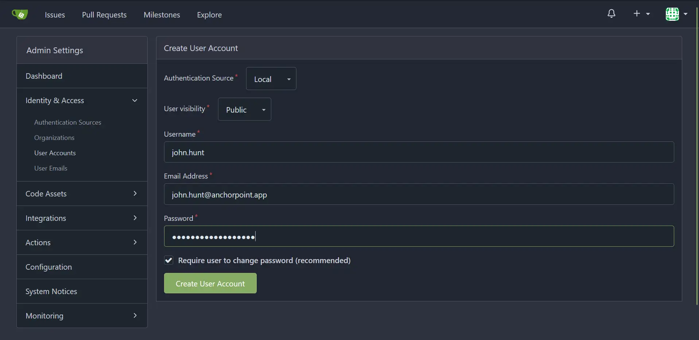The height and width of the screenshot is (340, 699).
Task: Open the Authentication Source dropdown set to Local
Action: 271,79
